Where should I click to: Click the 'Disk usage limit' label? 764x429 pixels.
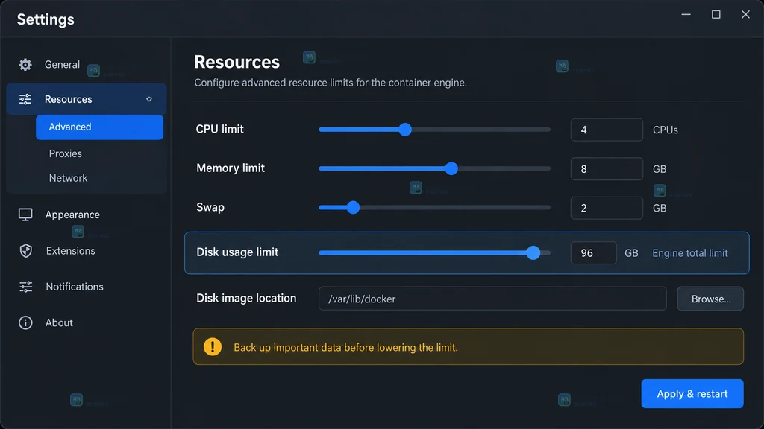click(x=237, y=252)
